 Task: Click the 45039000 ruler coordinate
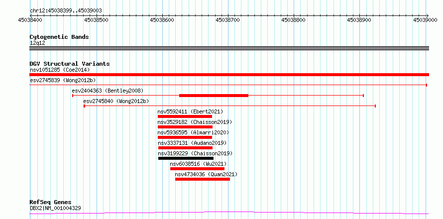425,20
